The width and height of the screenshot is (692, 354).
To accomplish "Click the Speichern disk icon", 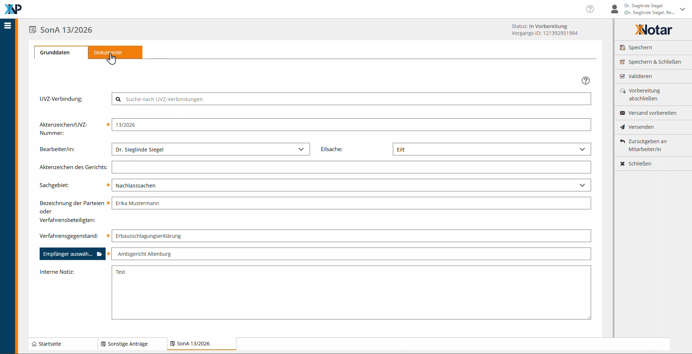I will (622, 47).
